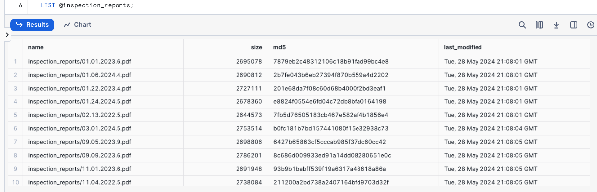Select md5 hash 7fb5d76505183cb467e582af4b1856e4
The image size is (597, 192).
[x=354, y=115]
